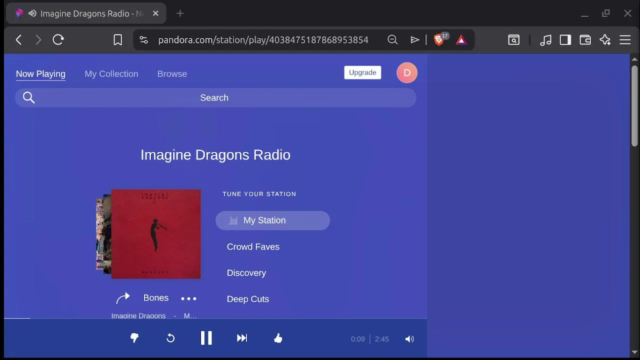The width and height of the screenshot is (640, 360).
Task: Open the Brave Wallet icon
Action: pos(585,40)
